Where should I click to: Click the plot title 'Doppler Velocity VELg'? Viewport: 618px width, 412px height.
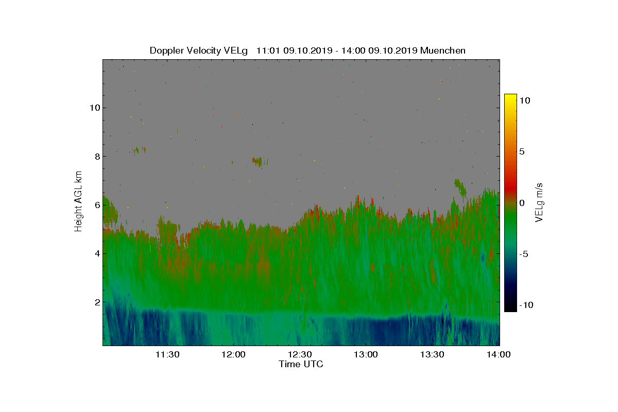point(198,50)
